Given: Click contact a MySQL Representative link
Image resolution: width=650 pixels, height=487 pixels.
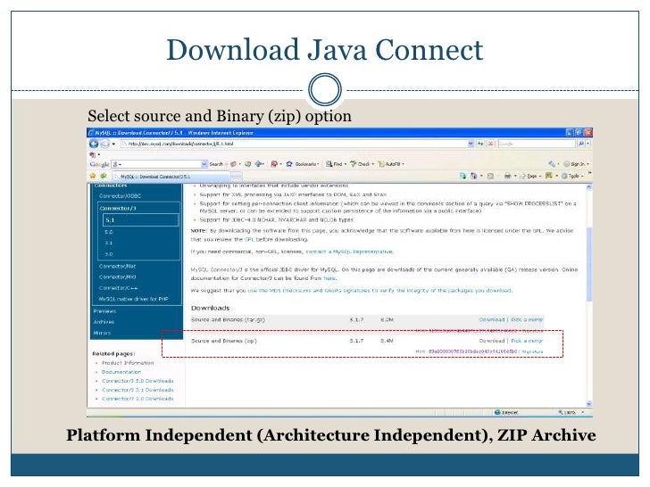Looking at the screenshot, I should pos(349,252).
